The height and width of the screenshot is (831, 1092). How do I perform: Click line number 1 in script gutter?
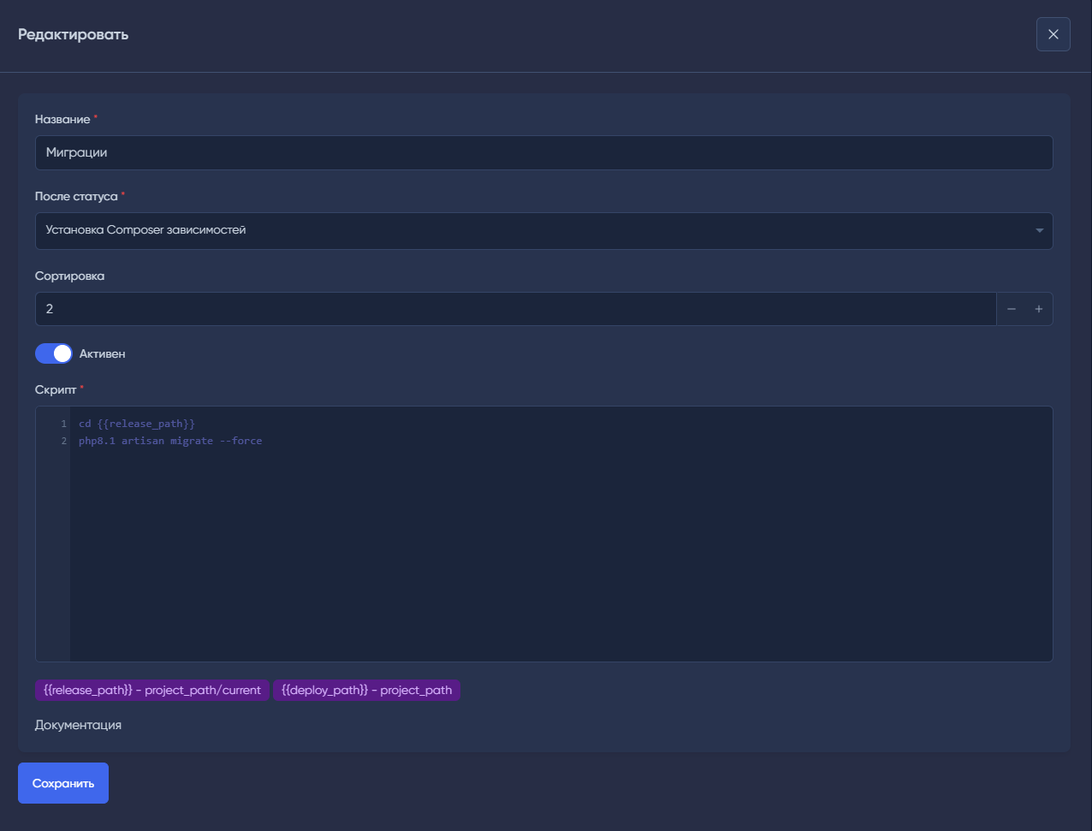click(63, 424)
